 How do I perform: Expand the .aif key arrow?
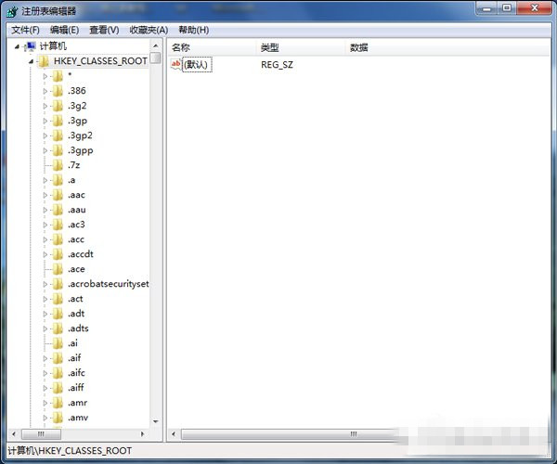(45, 358)
